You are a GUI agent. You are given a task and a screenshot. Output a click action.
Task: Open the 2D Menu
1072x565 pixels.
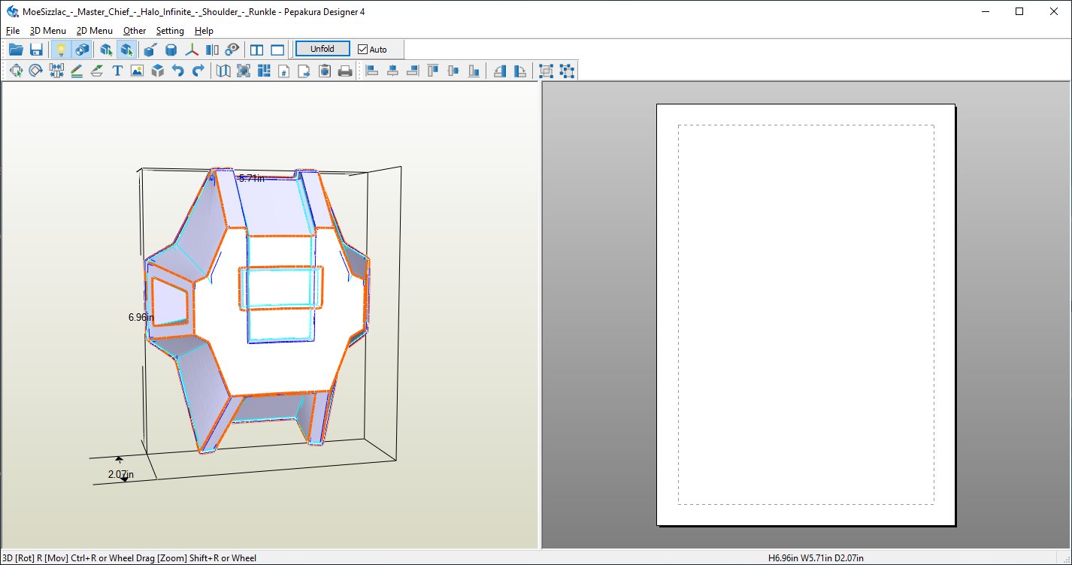tap(95, 31)
